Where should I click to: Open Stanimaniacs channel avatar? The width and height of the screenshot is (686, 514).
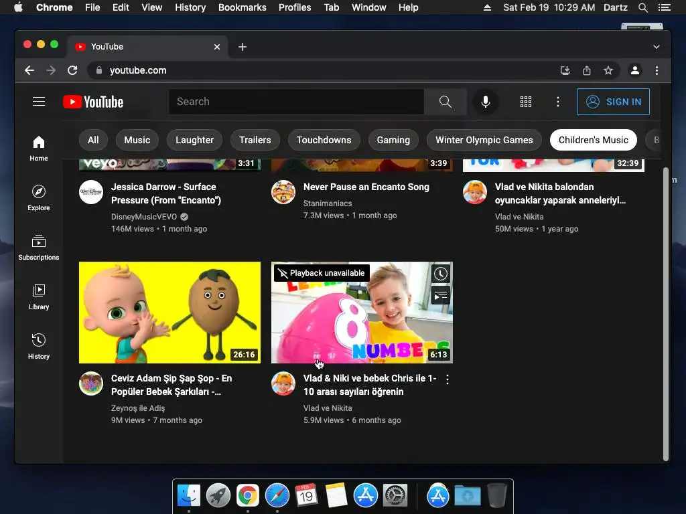283,192
